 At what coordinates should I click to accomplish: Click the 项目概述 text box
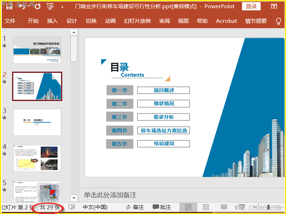point(164,90)
